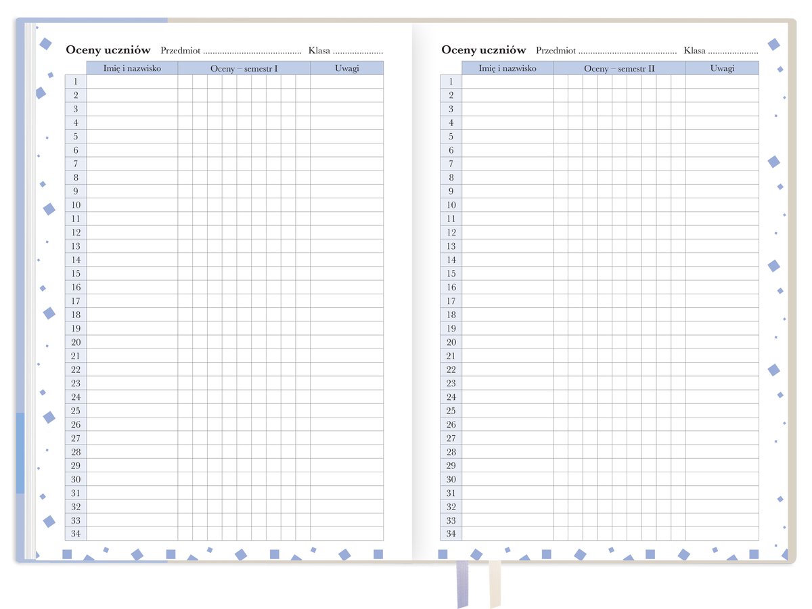Screen dimensions: 812x609
Task: Click the right page "Oceny uczniów" title
Action: [483, 50]
